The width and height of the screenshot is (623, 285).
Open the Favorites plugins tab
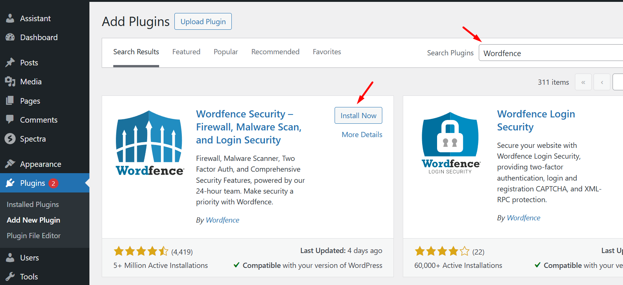point(327,52)
